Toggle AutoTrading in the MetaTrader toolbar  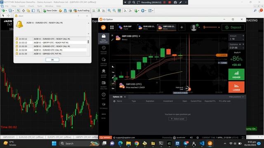click(82, 11)
